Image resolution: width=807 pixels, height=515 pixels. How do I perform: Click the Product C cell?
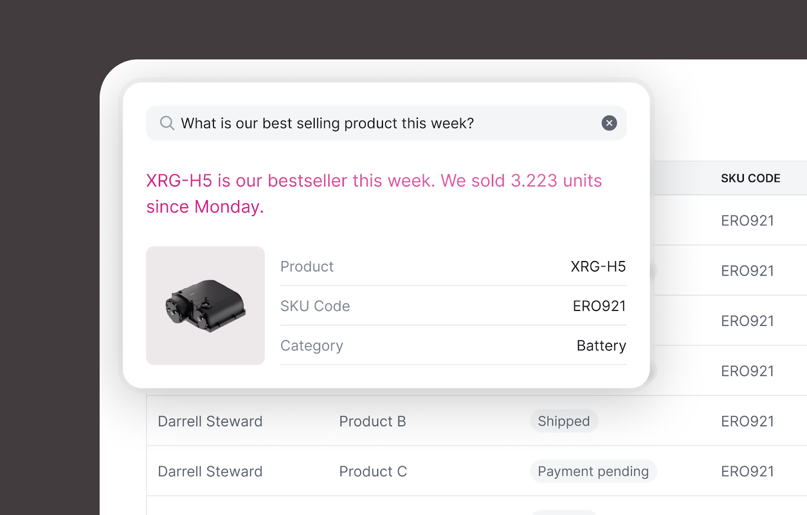coord(373,471)
